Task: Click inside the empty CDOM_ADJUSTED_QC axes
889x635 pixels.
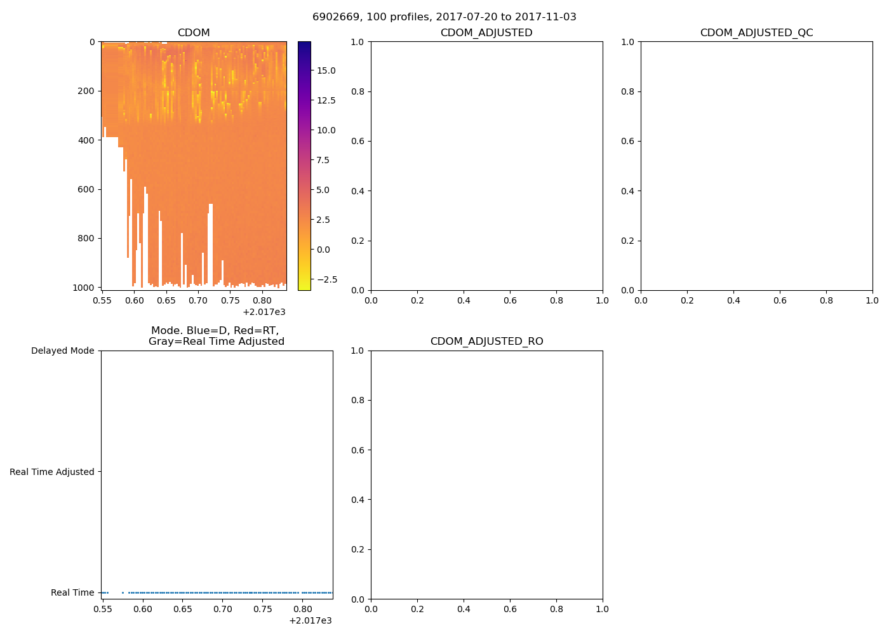Action: (x=756, y=166)
